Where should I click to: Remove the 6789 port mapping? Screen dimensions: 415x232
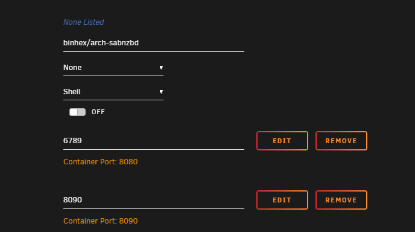[x=341, y=141]
